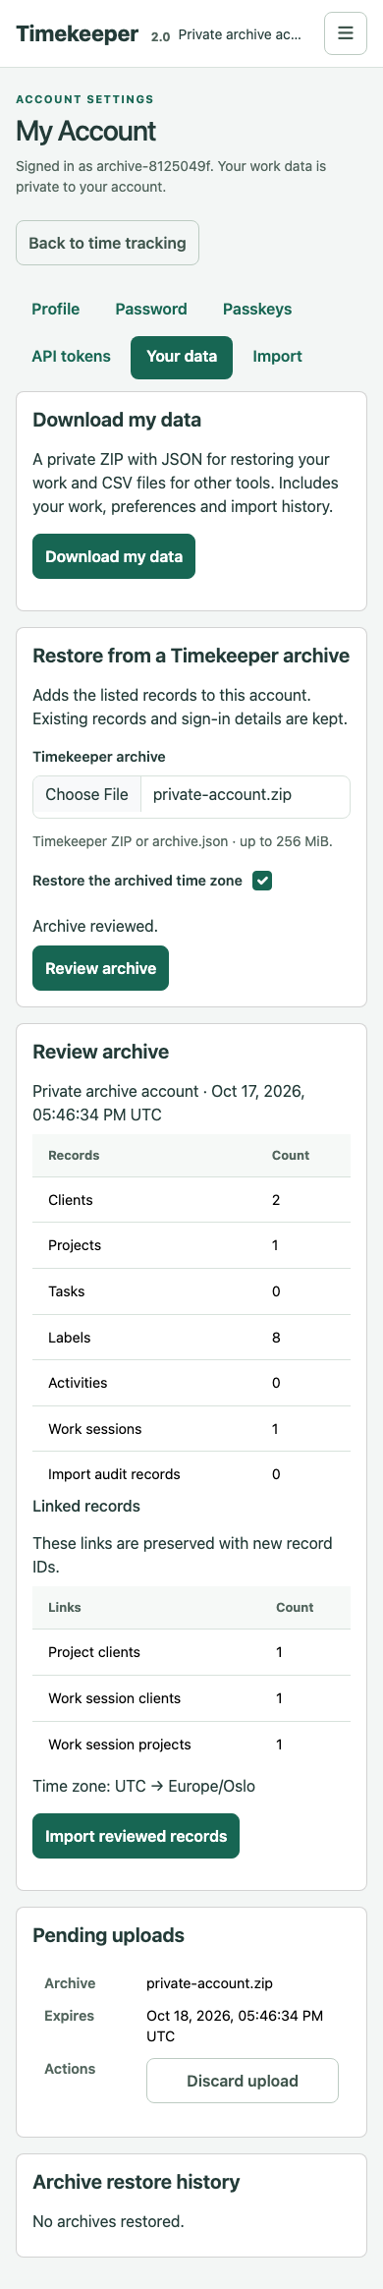The image size is (383, 2289).
Task: Click pending upload archive name private-account.zip
Action: [209, 1983]
